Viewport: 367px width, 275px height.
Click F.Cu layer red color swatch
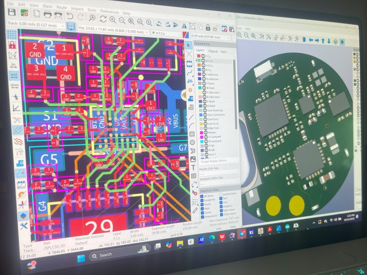pos(199,56)
